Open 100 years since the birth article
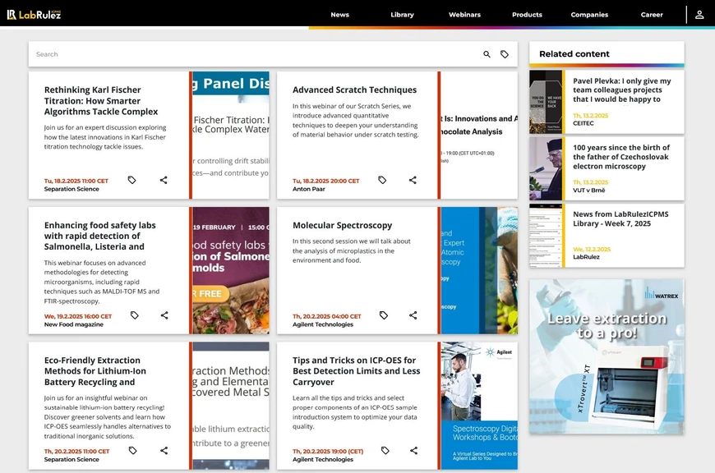The width and height of the screenshot is (715, 473). click(x=621, y=157)
